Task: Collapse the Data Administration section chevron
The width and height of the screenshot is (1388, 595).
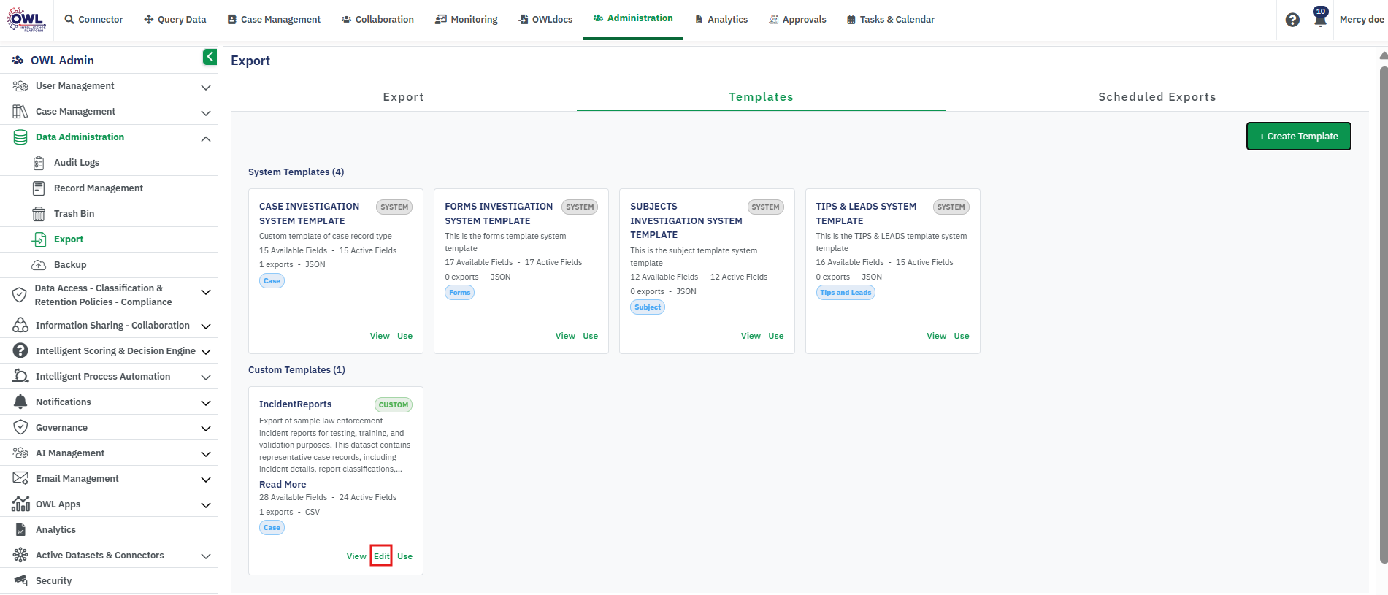Action: click(x=206, y=138)
